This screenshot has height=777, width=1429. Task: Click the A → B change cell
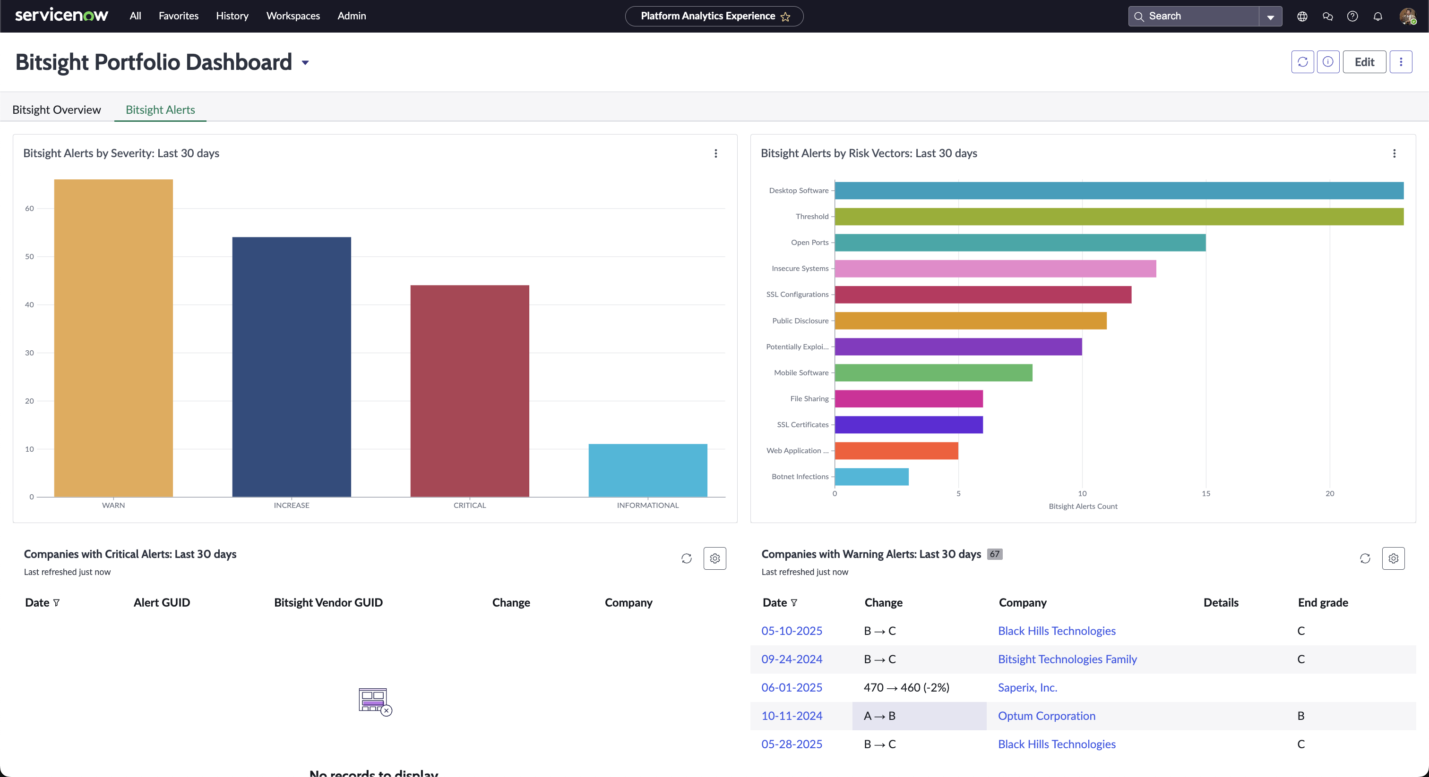(x=919, y=716)
